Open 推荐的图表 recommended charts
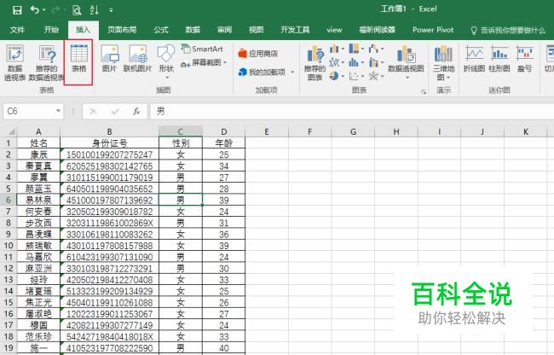The image size is (554, 355). pos(315,64)
